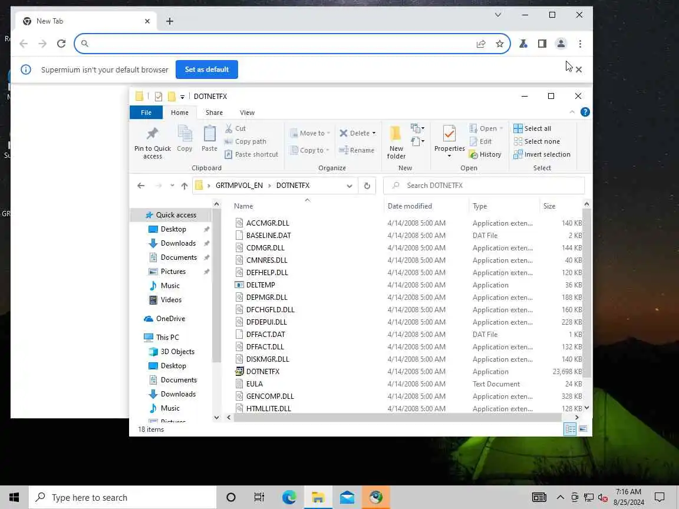This screenshot has width=679, height=509.
Task: Open Downloads under Quick access
Action: point(178,243)
